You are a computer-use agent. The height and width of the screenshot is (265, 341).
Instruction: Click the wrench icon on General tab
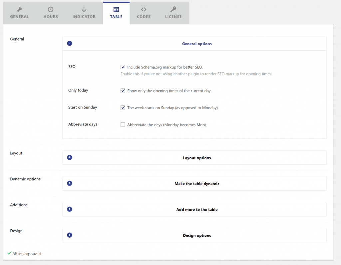coord(19,9)
